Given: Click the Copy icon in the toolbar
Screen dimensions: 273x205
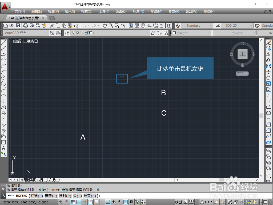Looking at the screenshot, I should click(x=58, y=26).
